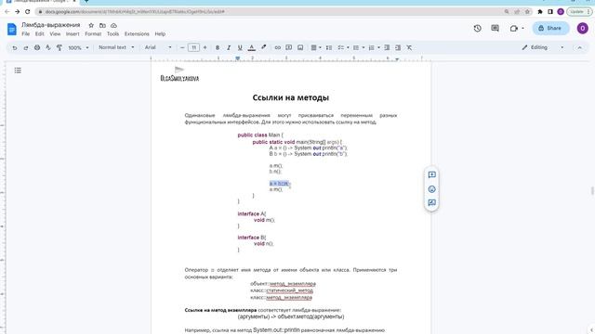Image resolution: width=595 pixels, height=334 pixels.
Task: Toggle bold formatting
Action: coord(218,47)
